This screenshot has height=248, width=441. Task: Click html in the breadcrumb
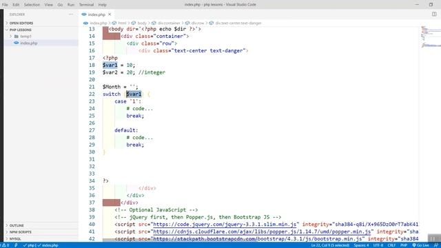[x=122, y=23]
